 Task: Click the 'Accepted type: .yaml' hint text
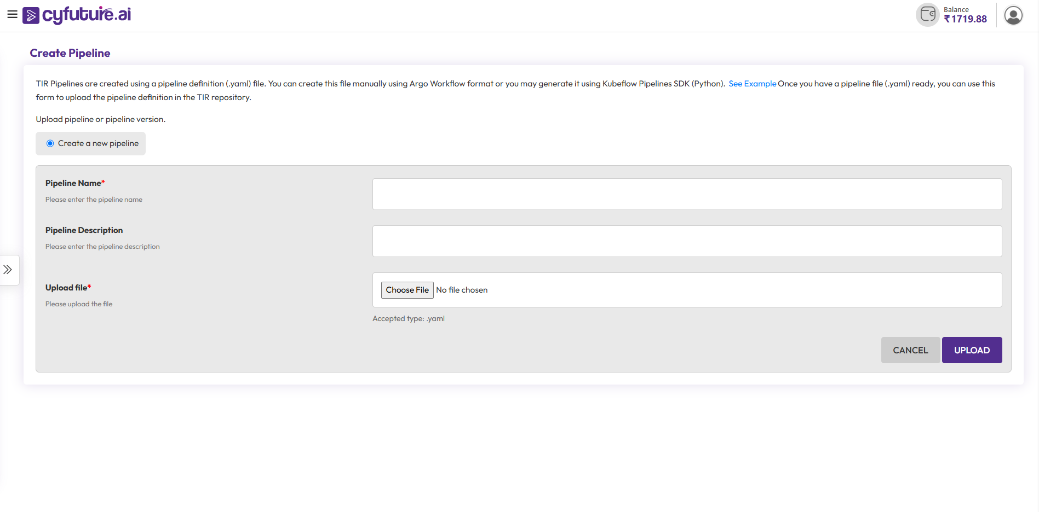click(408, 318)
